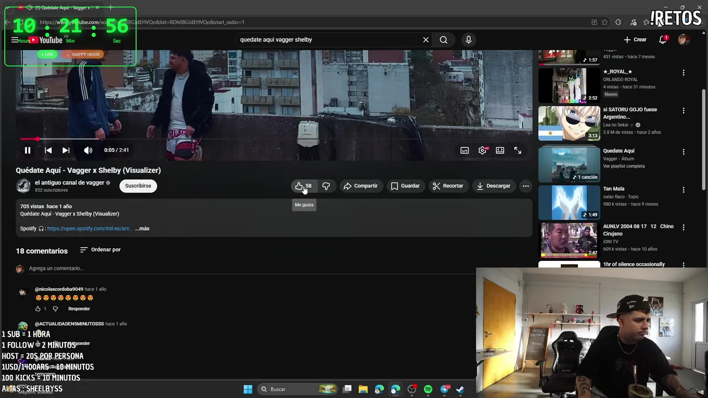The image size is (708, 398).
Task: Open File Explorer from taskbar
Action: pyautogui.click(x=363, y=389)
